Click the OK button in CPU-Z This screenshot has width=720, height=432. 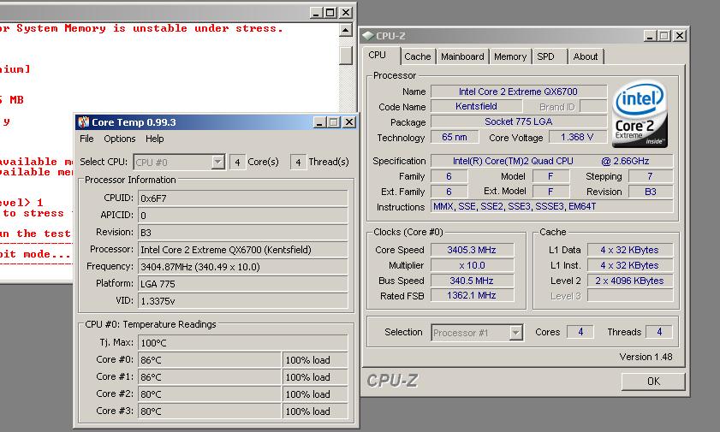(653, 382)
